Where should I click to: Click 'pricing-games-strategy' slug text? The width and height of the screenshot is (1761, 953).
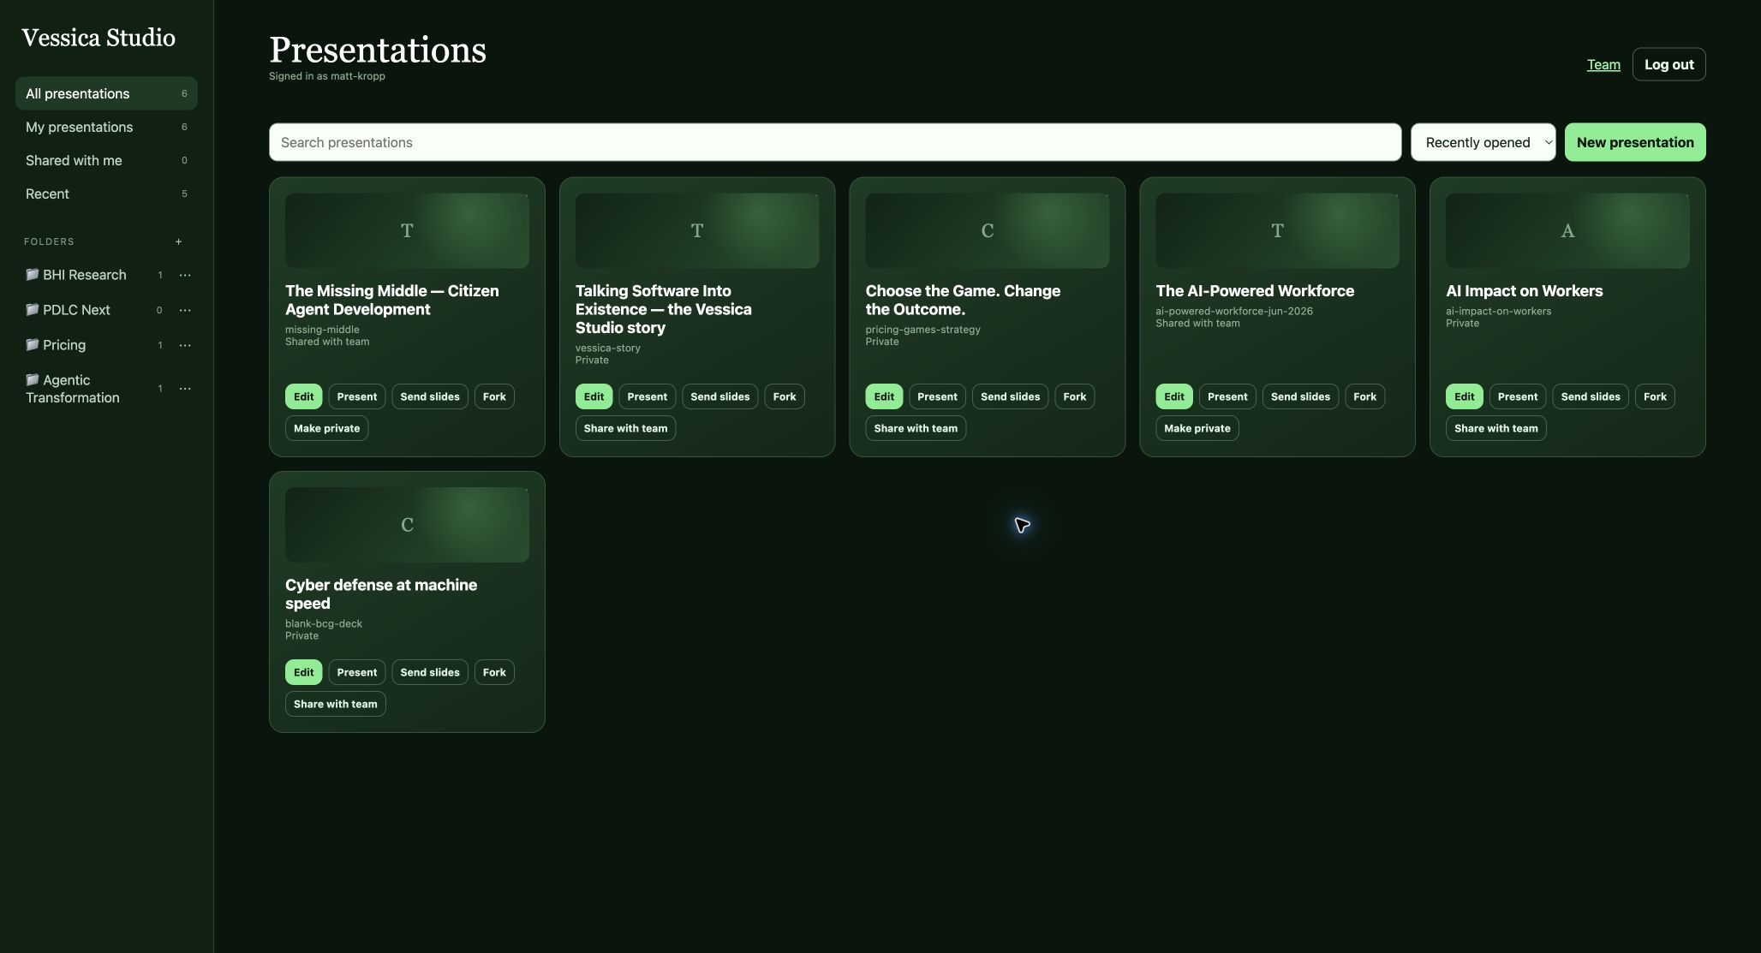[922, 330]
